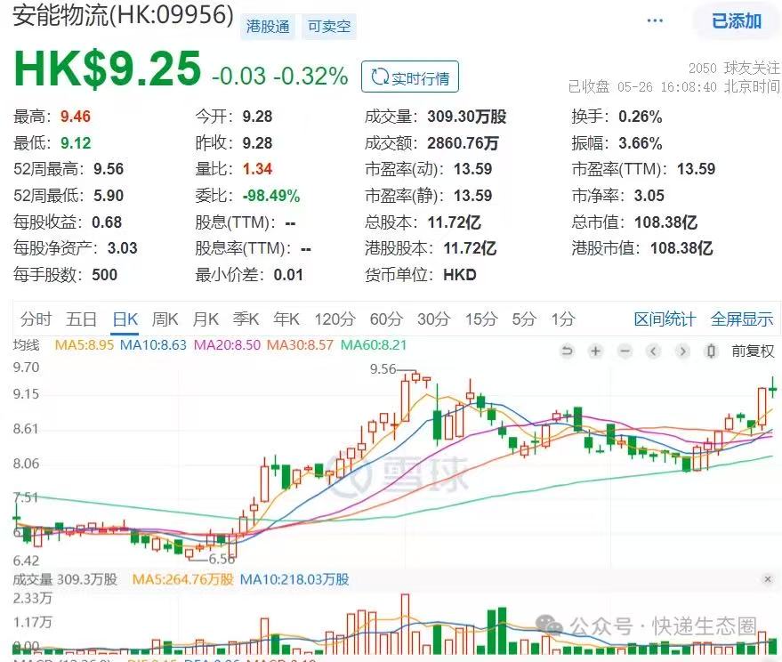Click the 已添加 watchlist button
This screenshot has width=782, height=662.
tap(737, 21)
